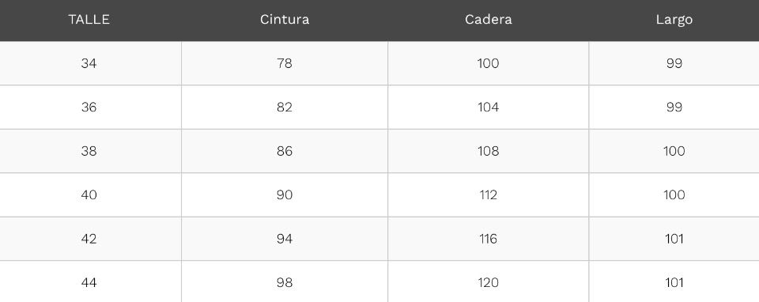759x302 pixels.
Task: Click size 42 row label
Action: (x=89, y=239)
